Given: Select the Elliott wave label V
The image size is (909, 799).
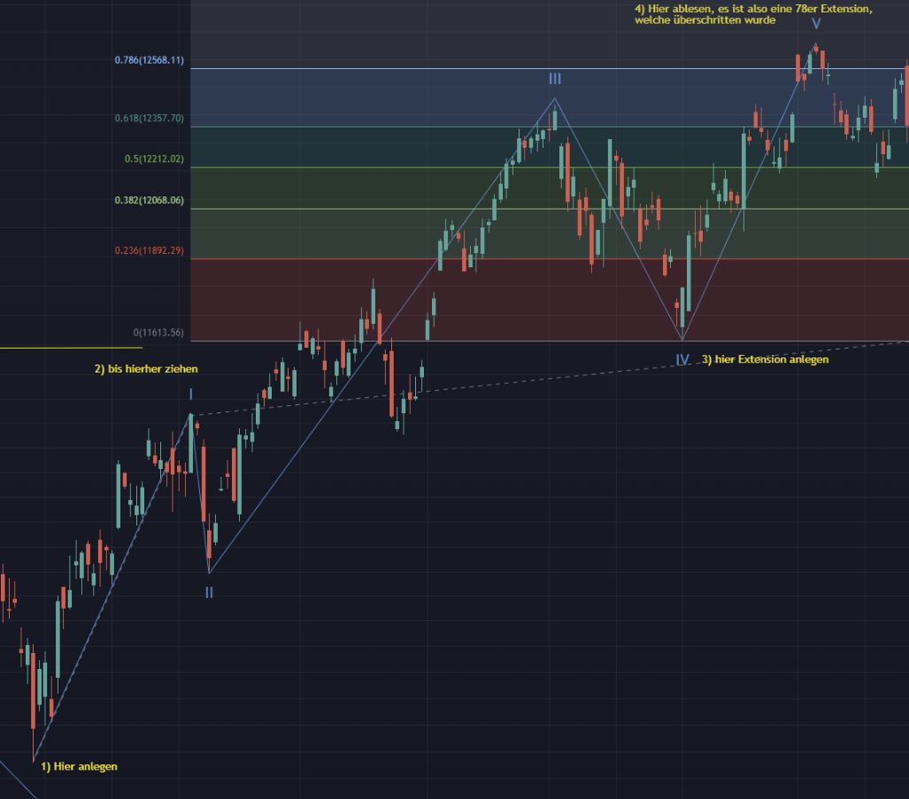Looking at the screenshot, I should tap(816, 24).
